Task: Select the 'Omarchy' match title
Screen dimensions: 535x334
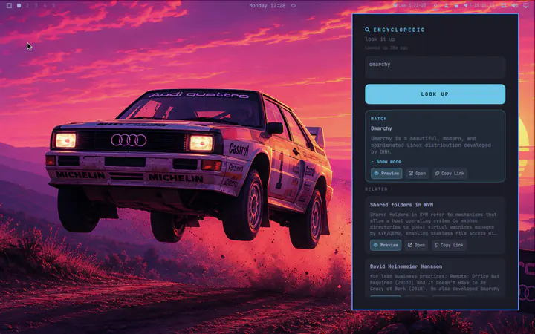Action: (x=381, y=128)
